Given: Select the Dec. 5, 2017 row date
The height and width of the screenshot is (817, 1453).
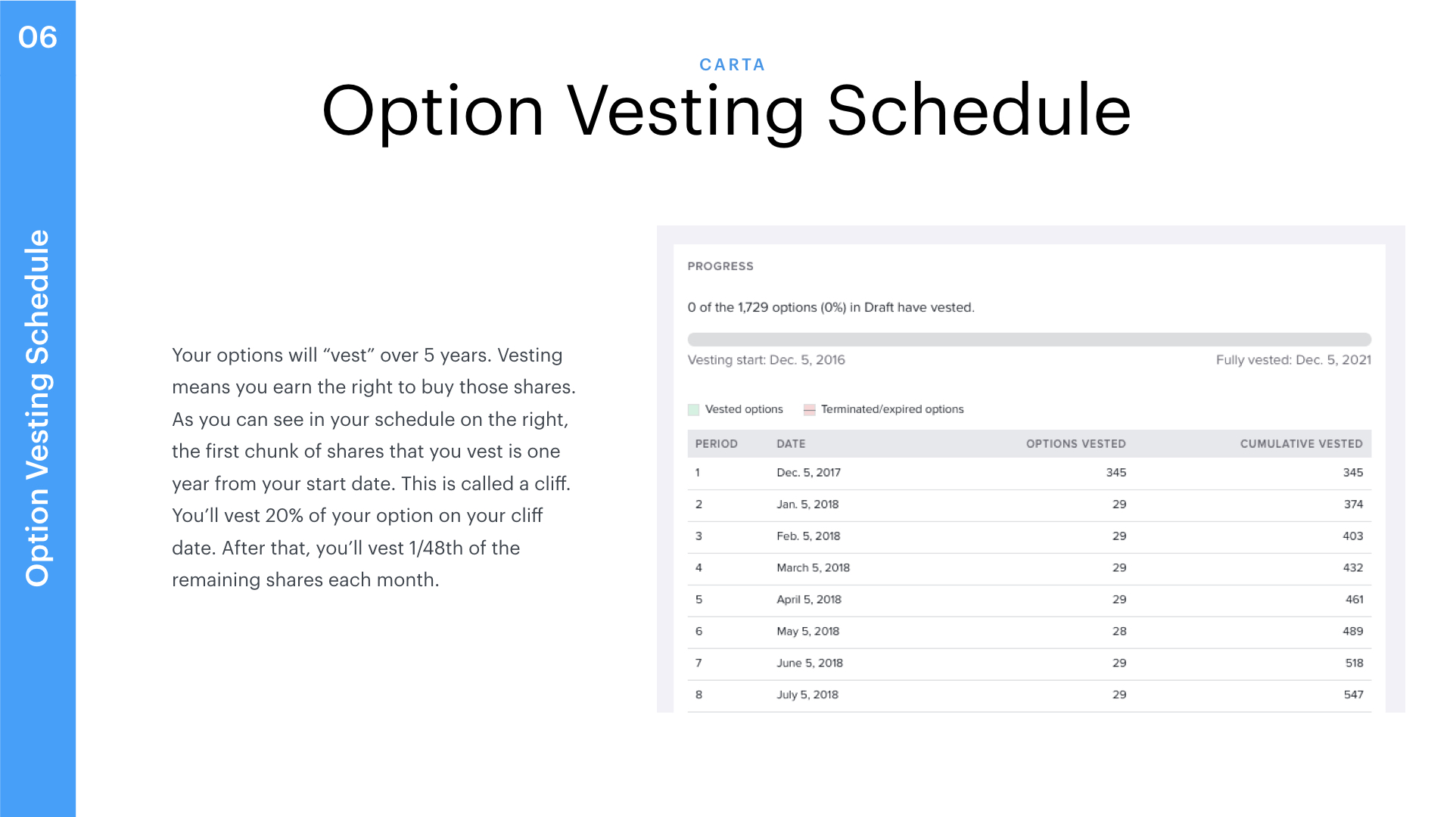Looking at the screenshot, I should 808,473.
